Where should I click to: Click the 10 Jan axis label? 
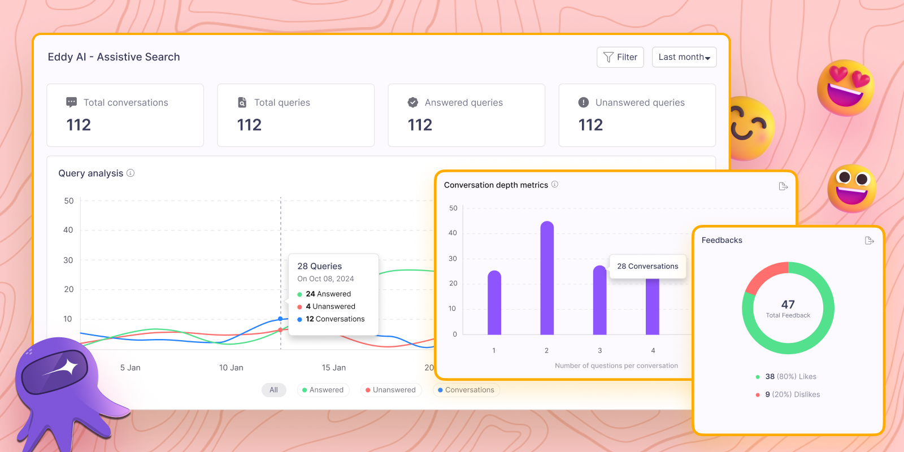231,367
